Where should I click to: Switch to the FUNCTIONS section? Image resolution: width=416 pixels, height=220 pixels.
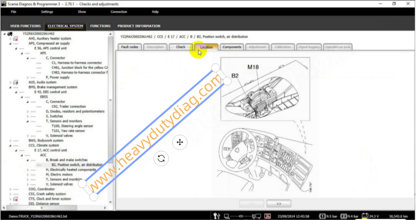[100, 26]
